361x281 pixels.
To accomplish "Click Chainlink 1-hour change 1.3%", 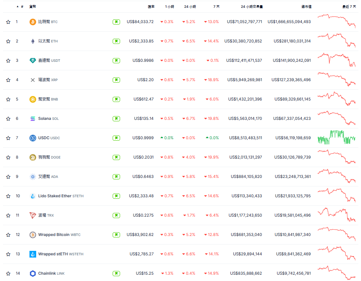I will [167, 274].
